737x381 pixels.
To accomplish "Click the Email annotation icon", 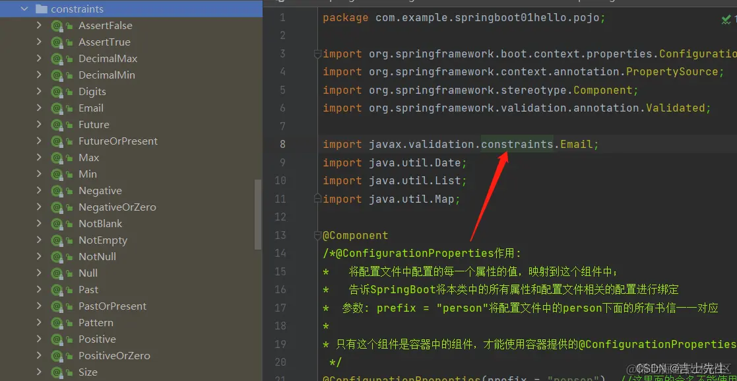I will (x=57, y=108).
